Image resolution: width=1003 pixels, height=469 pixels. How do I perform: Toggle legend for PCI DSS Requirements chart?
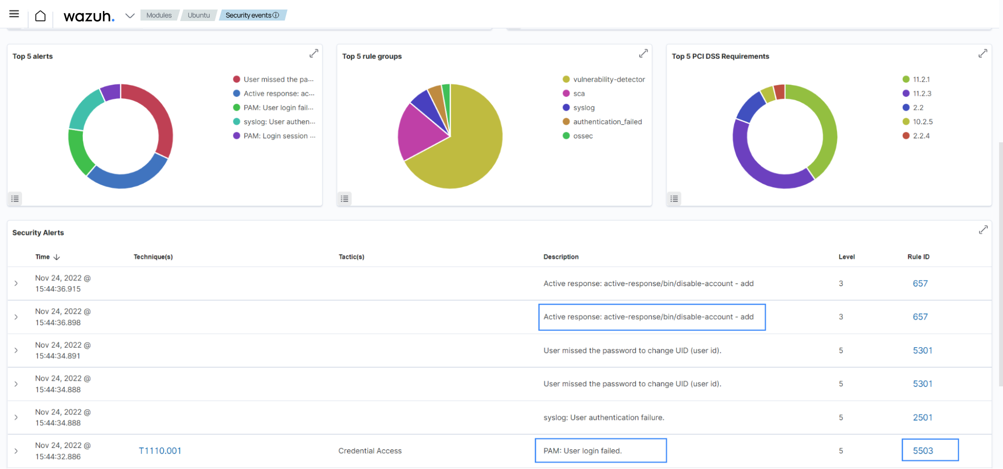click(674, 199)
